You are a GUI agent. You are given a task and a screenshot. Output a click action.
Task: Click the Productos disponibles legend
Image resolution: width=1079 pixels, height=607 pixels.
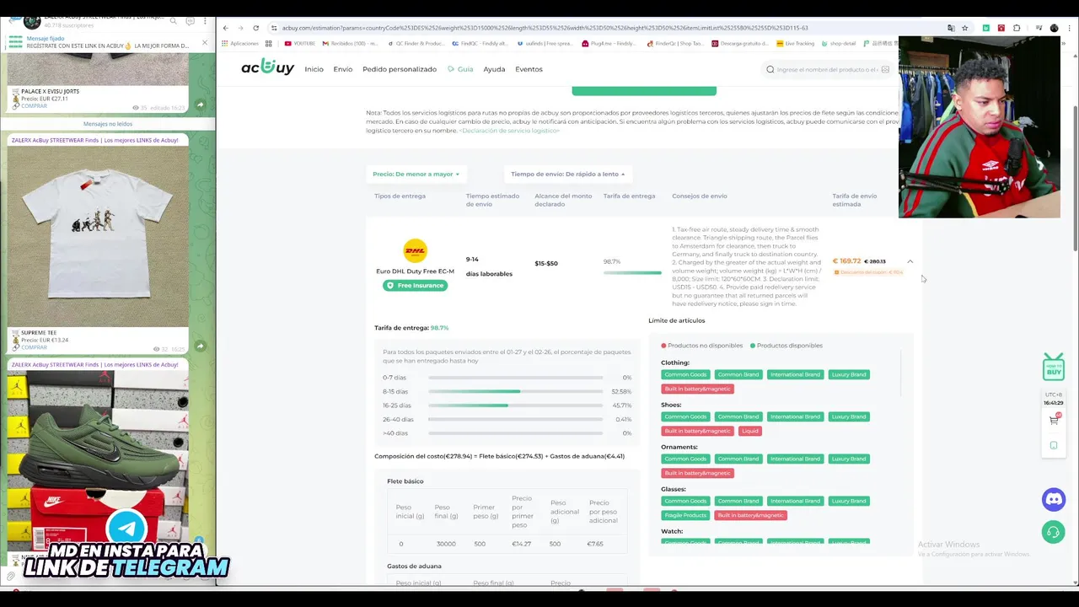(x=786, y=346)
